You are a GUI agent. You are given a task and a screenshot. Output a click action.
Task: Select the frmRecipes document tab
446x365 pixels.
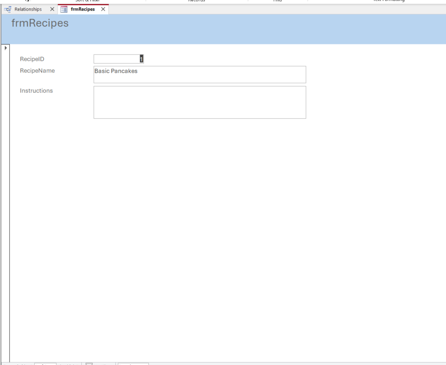83,9
